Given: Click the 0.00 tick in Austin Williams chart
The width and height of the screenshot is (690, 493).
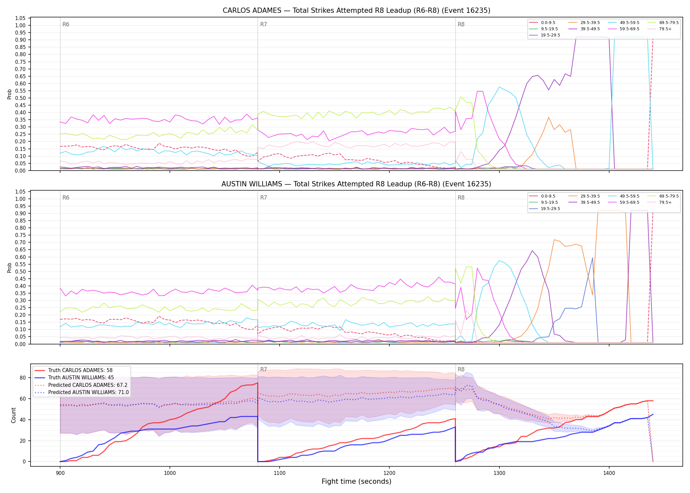Looking at the screenshot, I should pos(20,344).
